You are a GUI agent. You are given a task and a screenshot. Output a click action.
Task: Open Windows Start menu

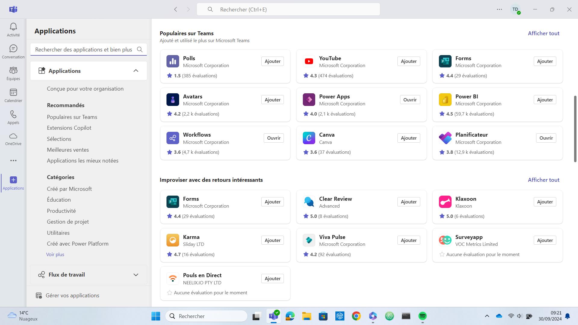pyautogui.click(x=156, y=316)
